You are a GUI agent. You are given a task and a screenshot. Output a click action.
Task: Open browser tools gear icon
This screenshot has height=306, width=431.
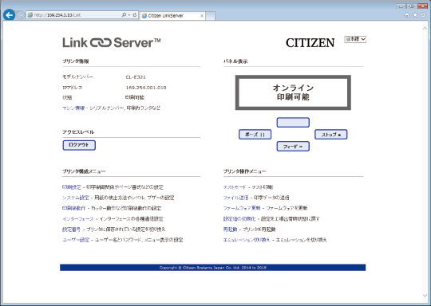(x=423, y=15)
